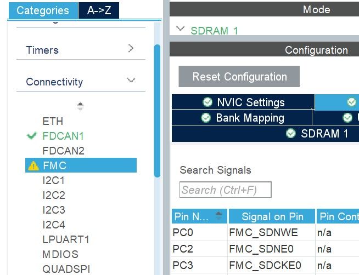Viewport: 359px width, 275px height.
Task: Click the green checkmark beside FDCAN1
Action: point(32,136)
